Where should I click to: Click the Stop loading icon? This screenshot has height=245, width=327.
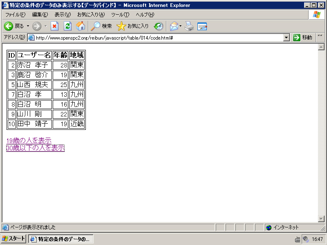tap(54, 26)
